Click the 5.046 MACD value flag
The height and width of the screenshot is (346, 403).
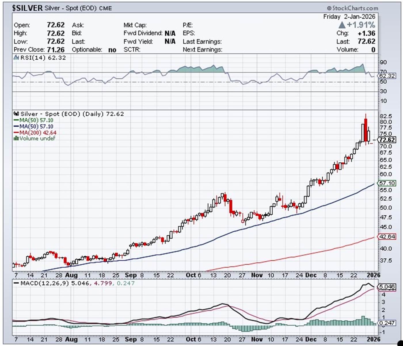point(387,287)
